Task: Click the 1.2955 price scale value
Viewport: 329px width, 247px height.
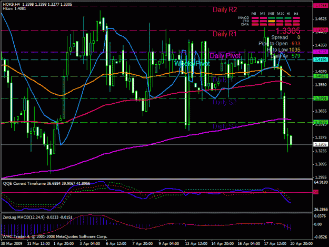Action: (321, 177)
